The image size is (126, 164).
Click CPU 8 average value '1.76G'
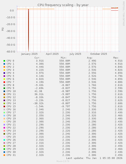[x=92, y=85]
